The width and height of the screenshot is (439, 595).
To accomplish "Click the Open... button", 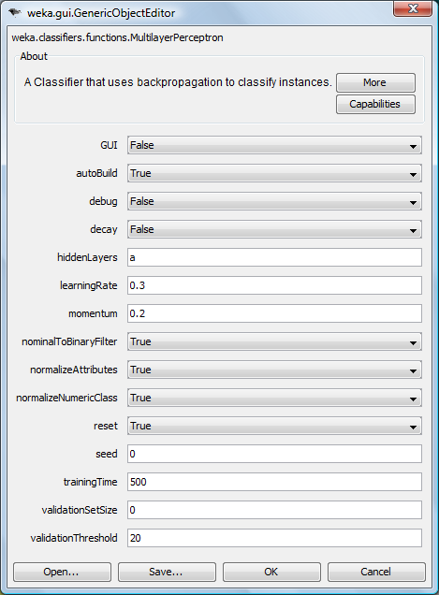I will click(x=62, y=572).
